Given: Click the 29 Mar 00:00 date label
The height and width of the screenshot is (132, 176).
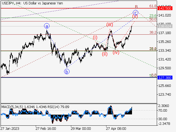Looking at the screenshot, I should click(x=81, y=128).
